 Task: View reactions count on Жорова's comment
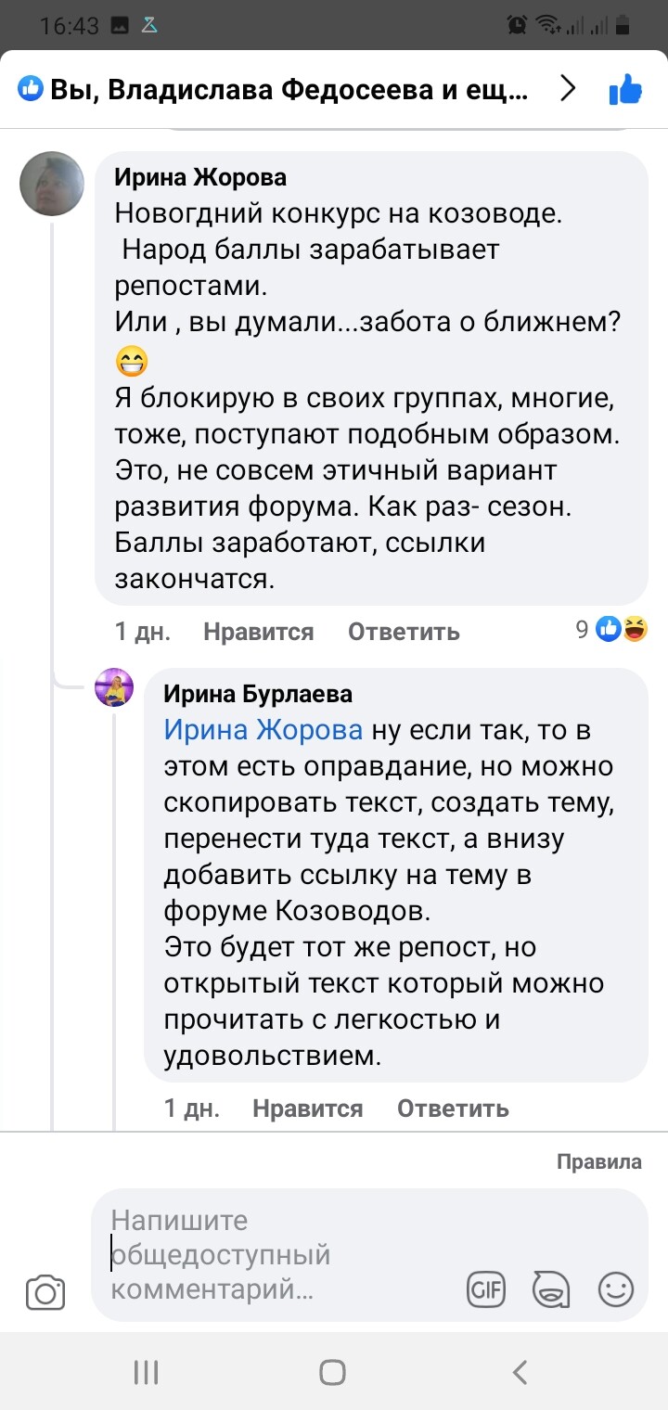[x=612, y=630]
